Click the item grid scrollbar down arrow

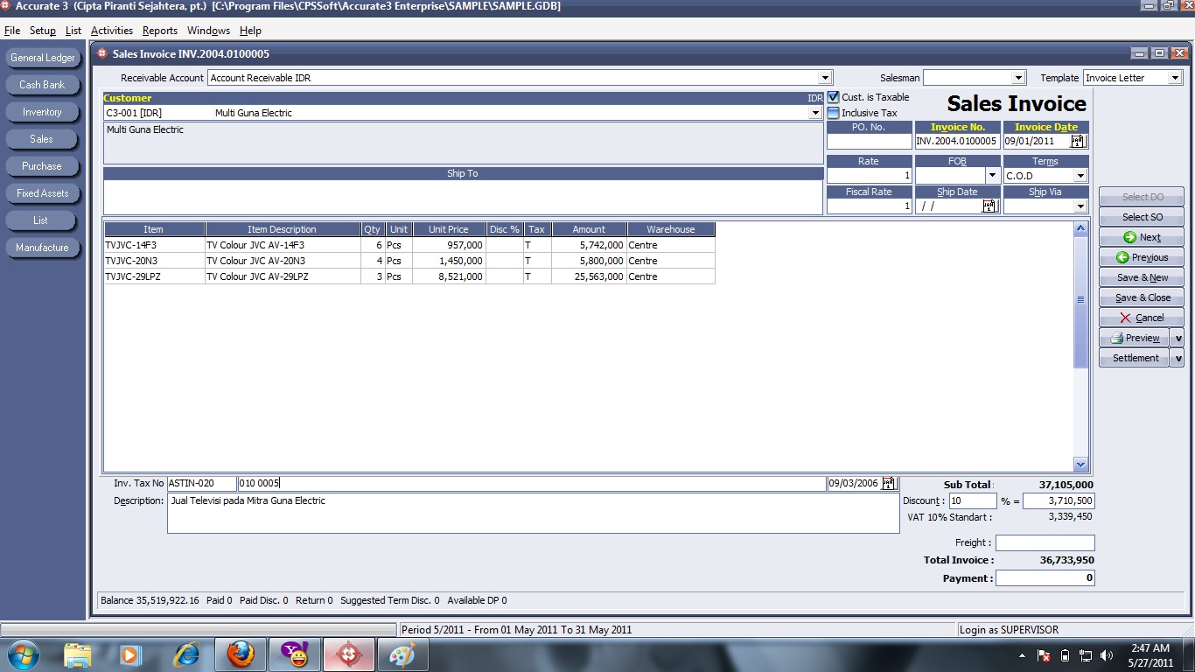1080,465
